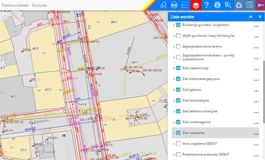Uncheck Ewidencja gruntów i budynków layer

178,25
